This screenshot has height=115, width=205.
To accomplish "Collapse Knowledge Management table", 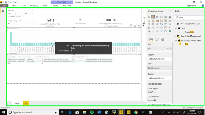I will [175, 36].
